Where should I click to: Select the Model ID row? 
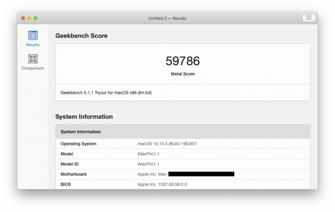[x=183, y=164]
